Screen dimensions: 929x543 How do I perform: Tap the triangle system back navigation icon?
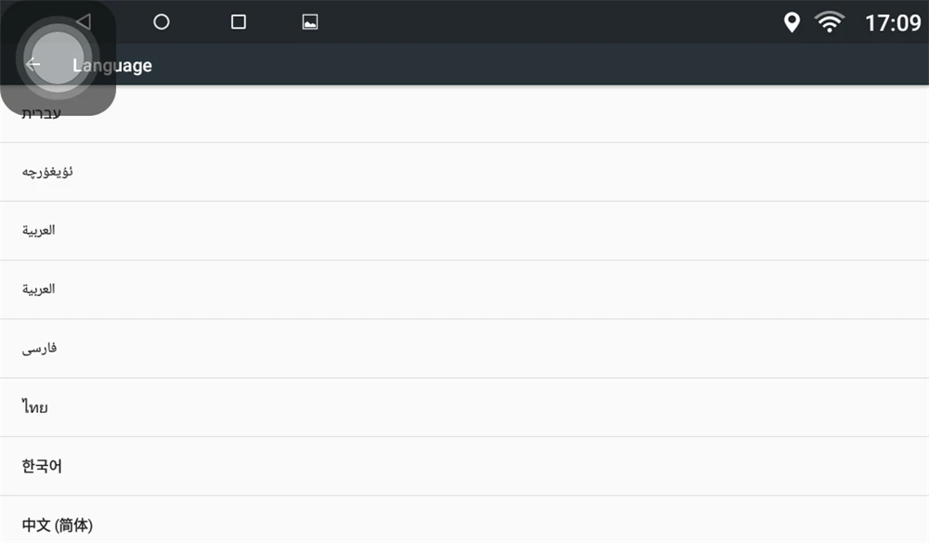point(84,22)
